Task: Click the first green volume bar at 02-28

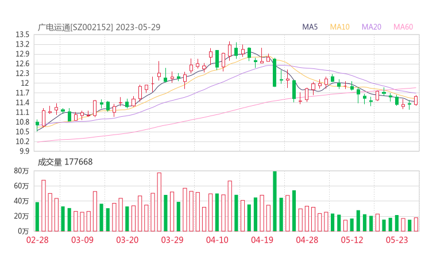Action: click(37, 217)
